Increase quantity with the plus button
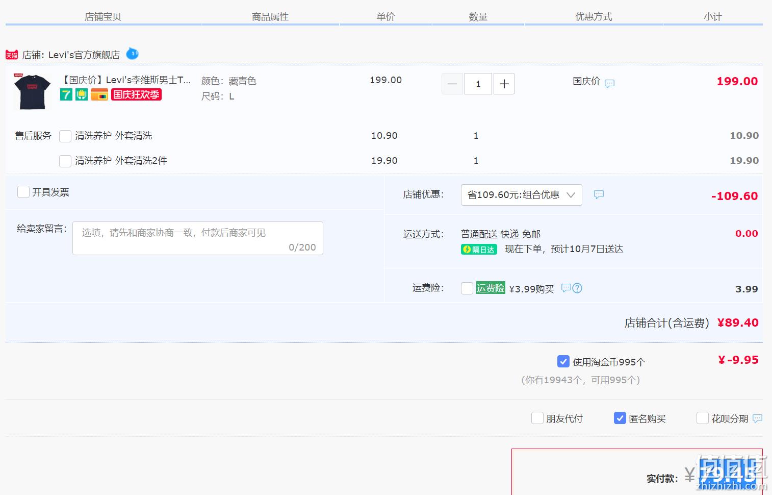Image resolution: width=772 pixels, height=495 pixels. click(504, 84)
